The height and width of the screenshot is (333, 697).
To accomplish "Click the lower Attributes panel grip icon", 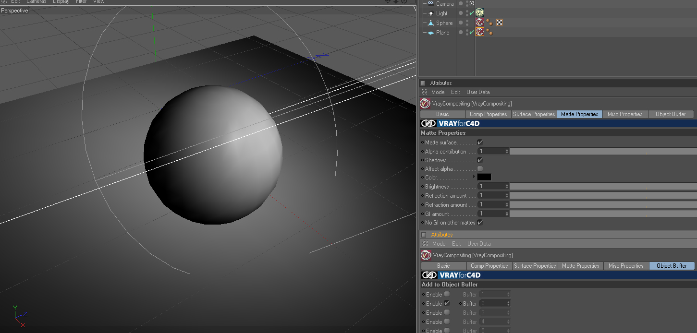I will tap(424, 244).
